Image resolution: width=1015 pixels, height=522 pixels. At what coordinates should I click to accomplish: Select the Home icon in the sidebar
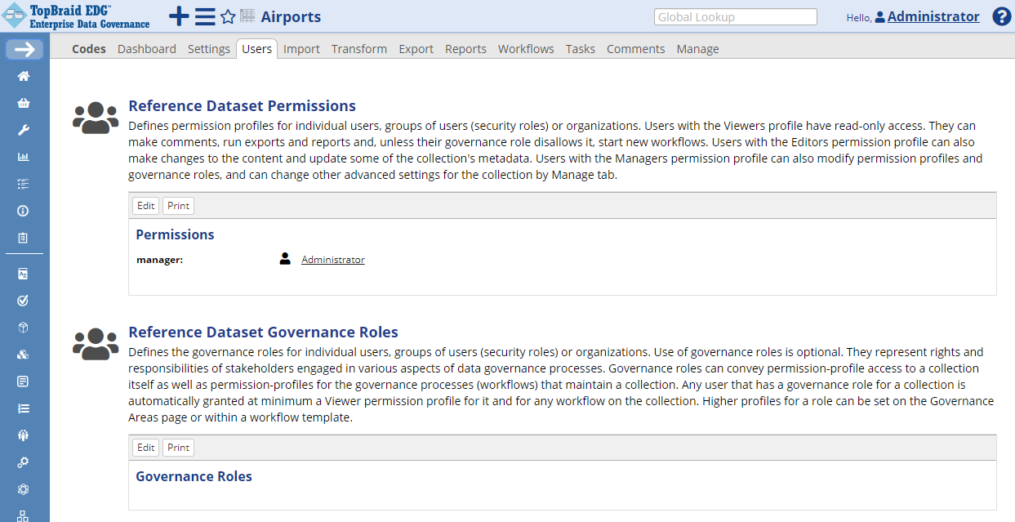tap(24, 75)
